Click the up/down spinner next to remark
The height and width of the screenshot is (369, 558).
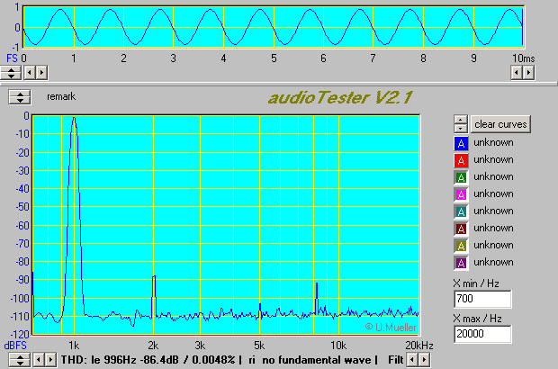(x=20, y=97)
